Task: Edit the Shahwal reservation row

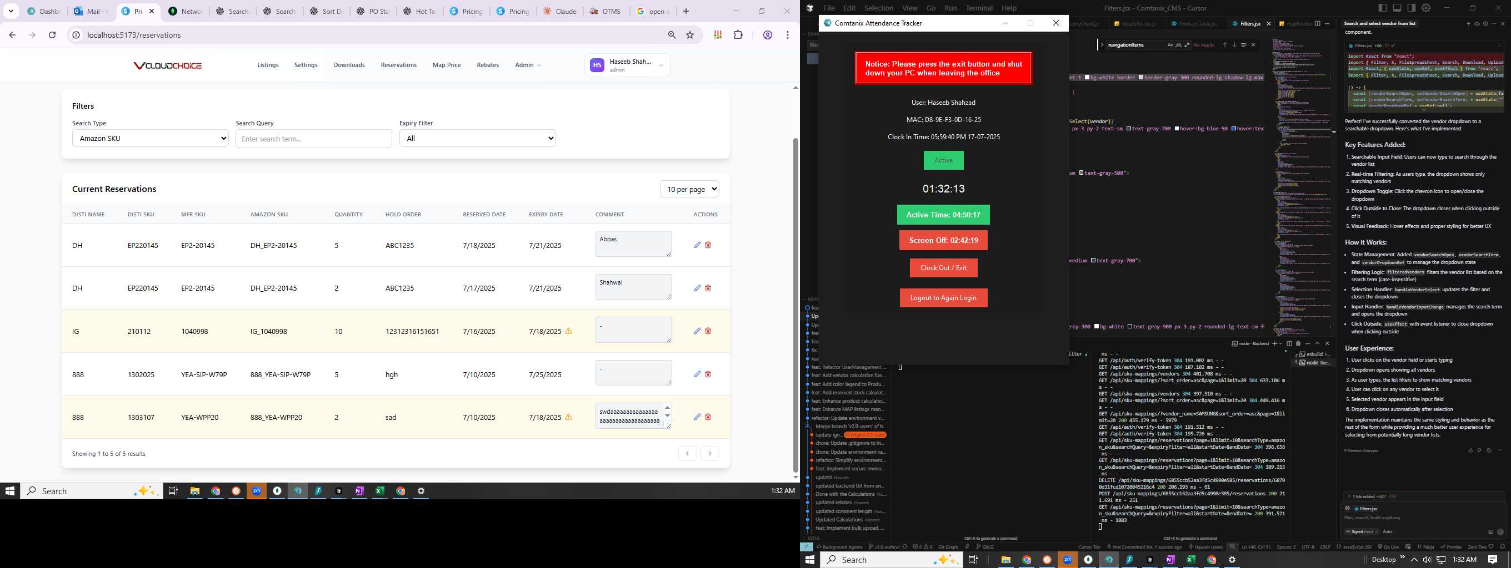Action: pyautogui.click(x=697, y=287)
